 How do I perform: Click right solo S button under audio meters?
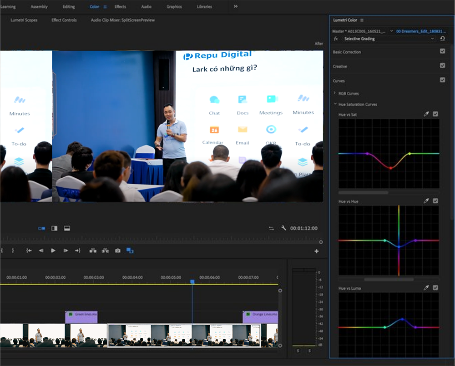coord(309,351)
